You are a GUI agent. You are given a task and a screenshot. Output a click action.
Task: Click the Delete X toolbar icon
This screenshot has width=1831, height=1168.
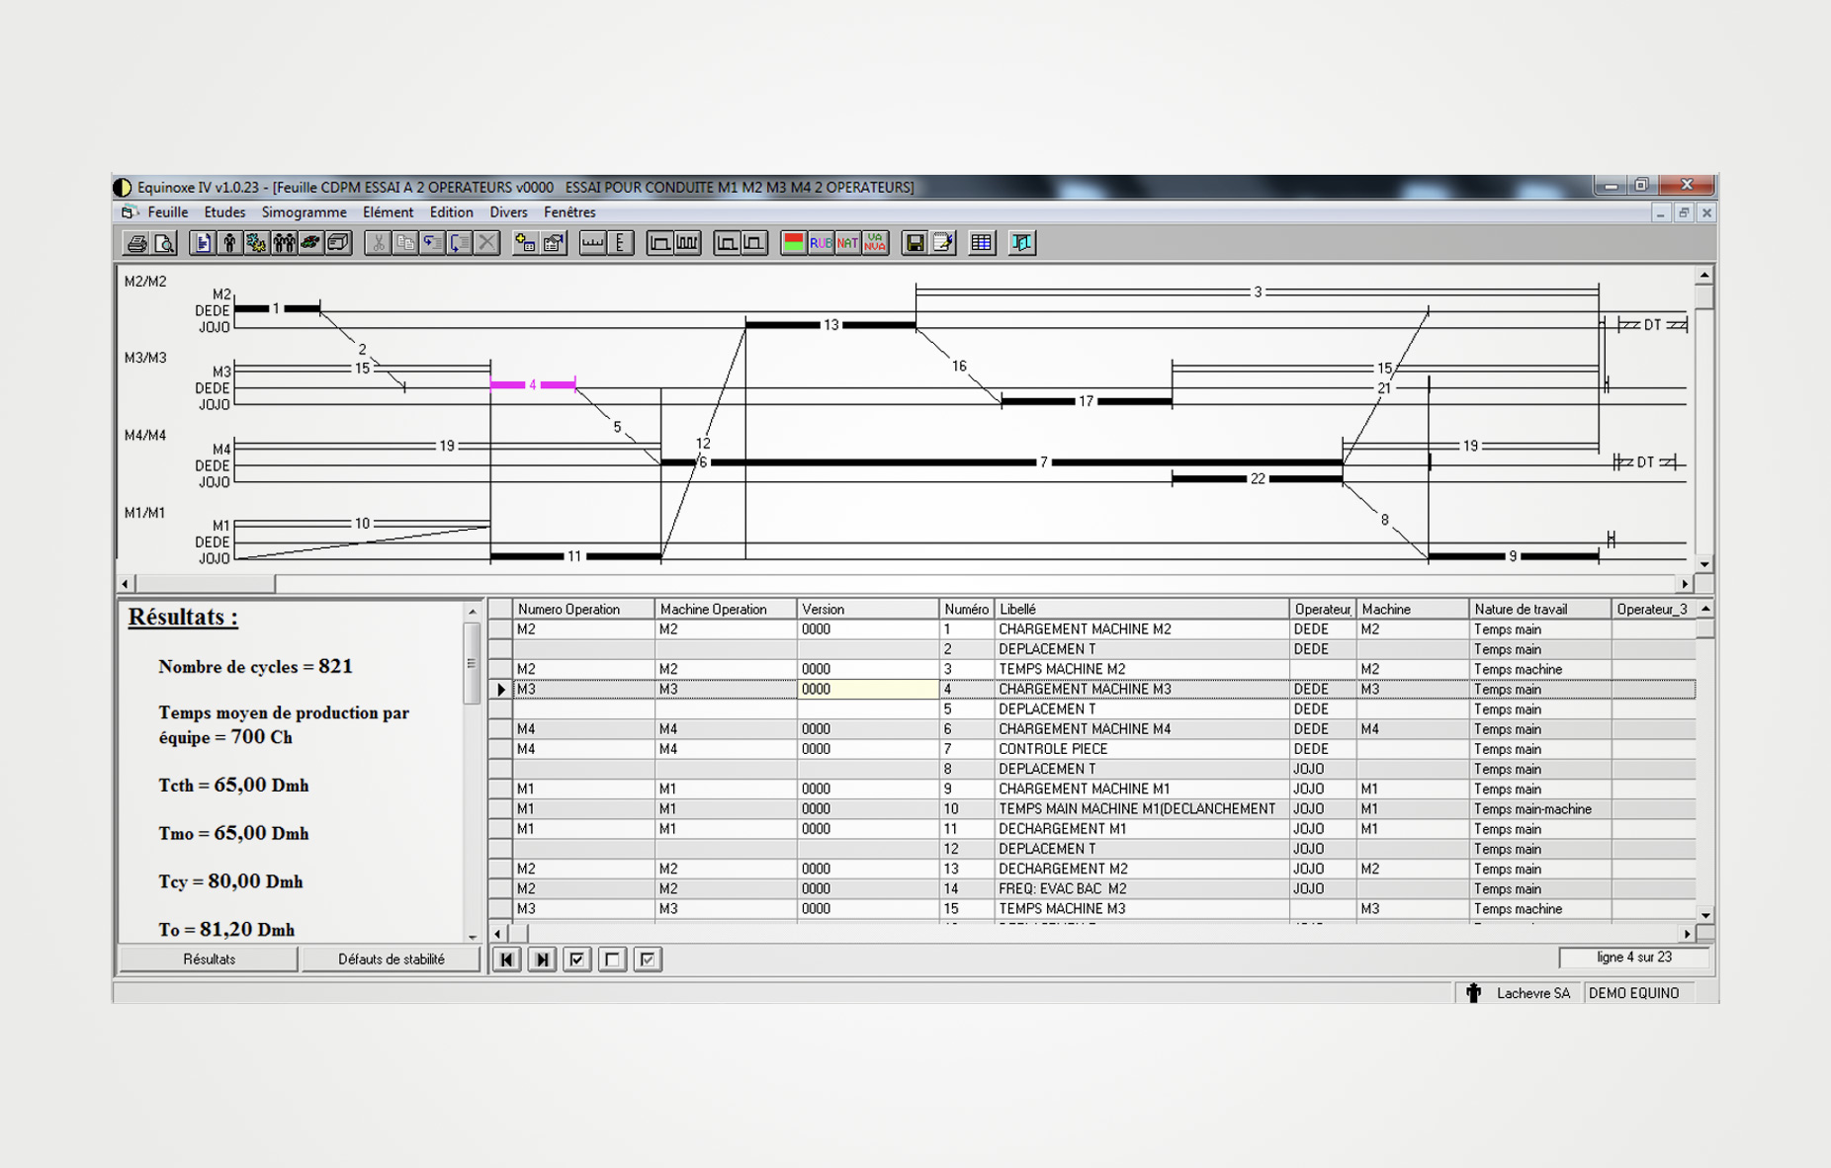pyautogui.click(x=487, y=243)
